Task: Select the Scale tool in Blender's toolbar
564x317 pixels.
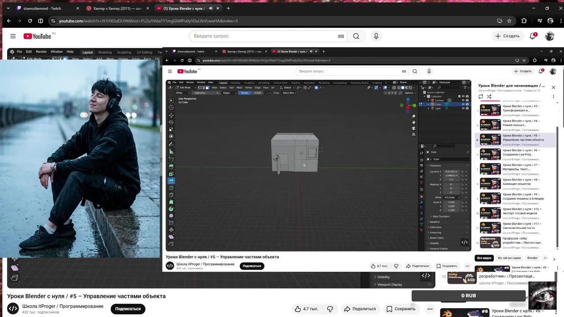Action: click(x=171, y=129)
